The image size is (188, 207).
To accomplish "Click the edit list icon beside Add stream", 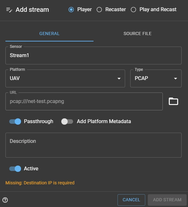I will tap(9, 10).
